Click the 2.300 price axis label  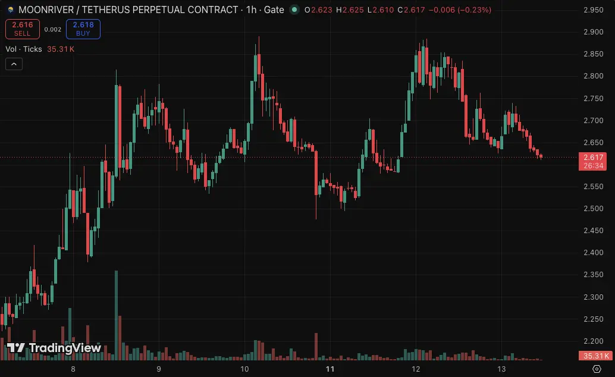pos(594,297)
